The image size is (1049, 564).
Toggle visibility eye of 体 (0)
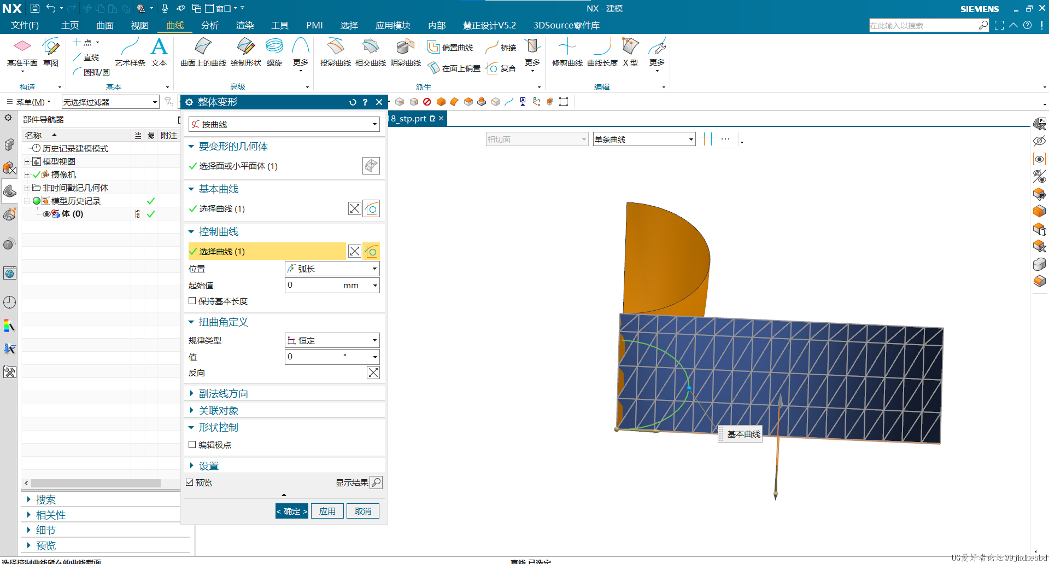tap(46, 214)
